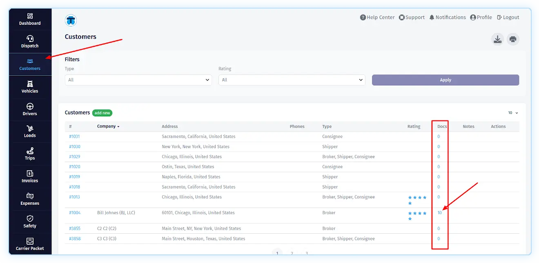The height and width of the screenshot is (263, 539).
Task: Click the download icon button
Action: point(497,39)
